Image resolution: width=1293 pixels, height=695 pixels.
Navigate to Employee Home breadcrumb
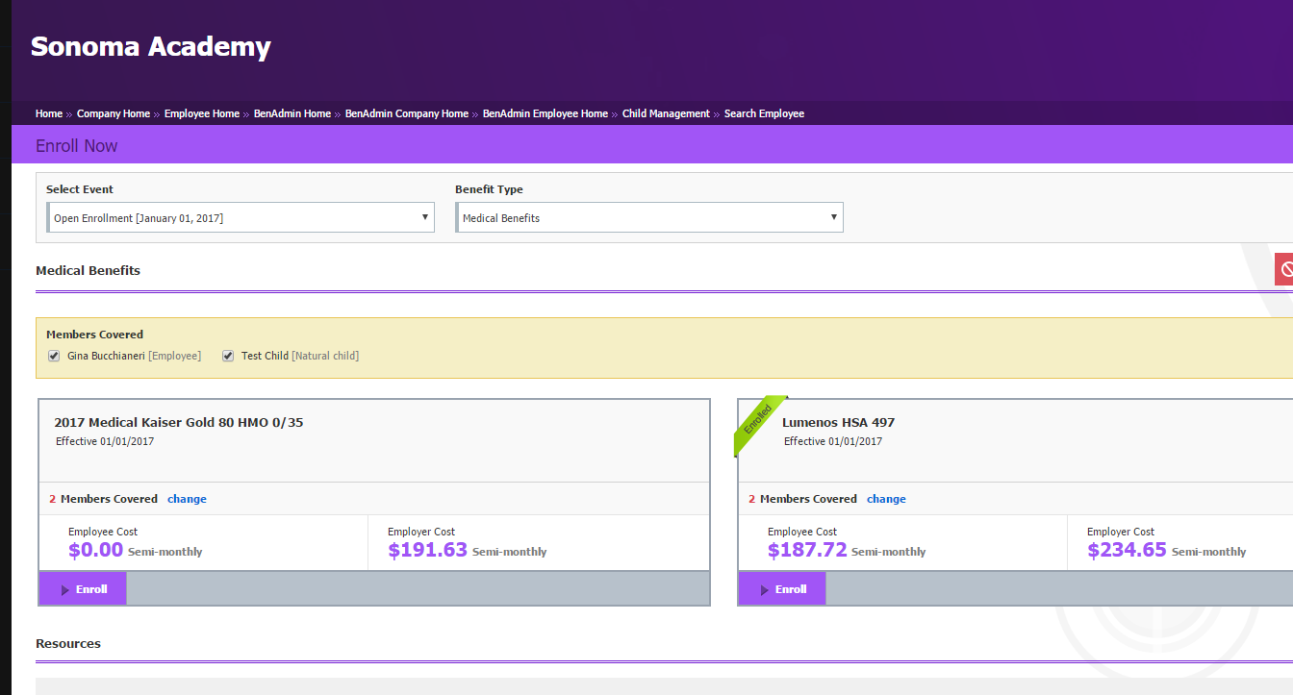point(202,113)
